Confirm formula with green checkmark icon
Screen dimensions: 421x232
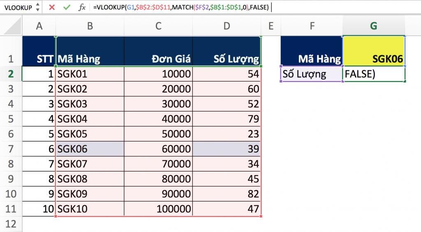[x=67, y=7]
